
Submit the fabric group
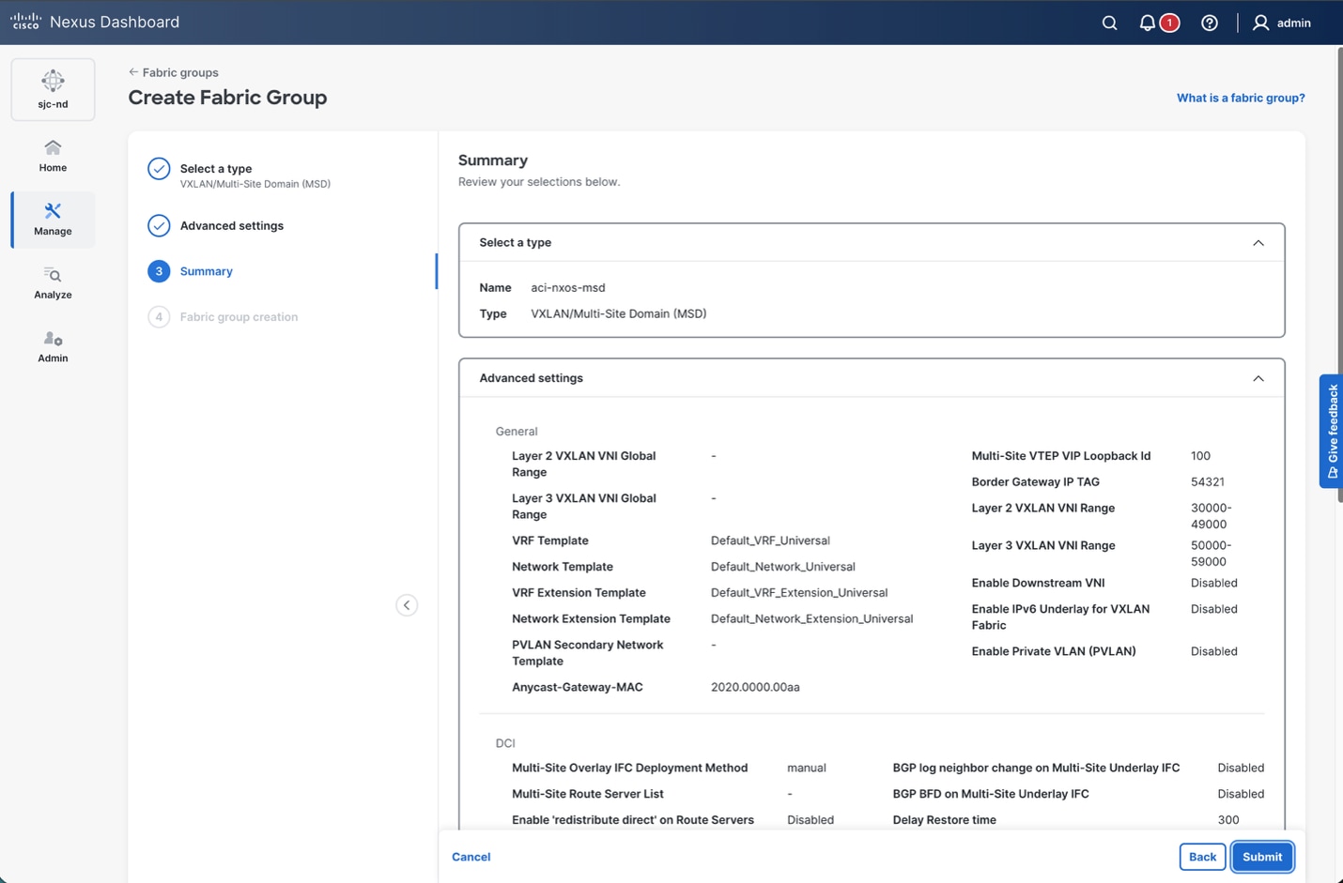(x=1262, y=857)
